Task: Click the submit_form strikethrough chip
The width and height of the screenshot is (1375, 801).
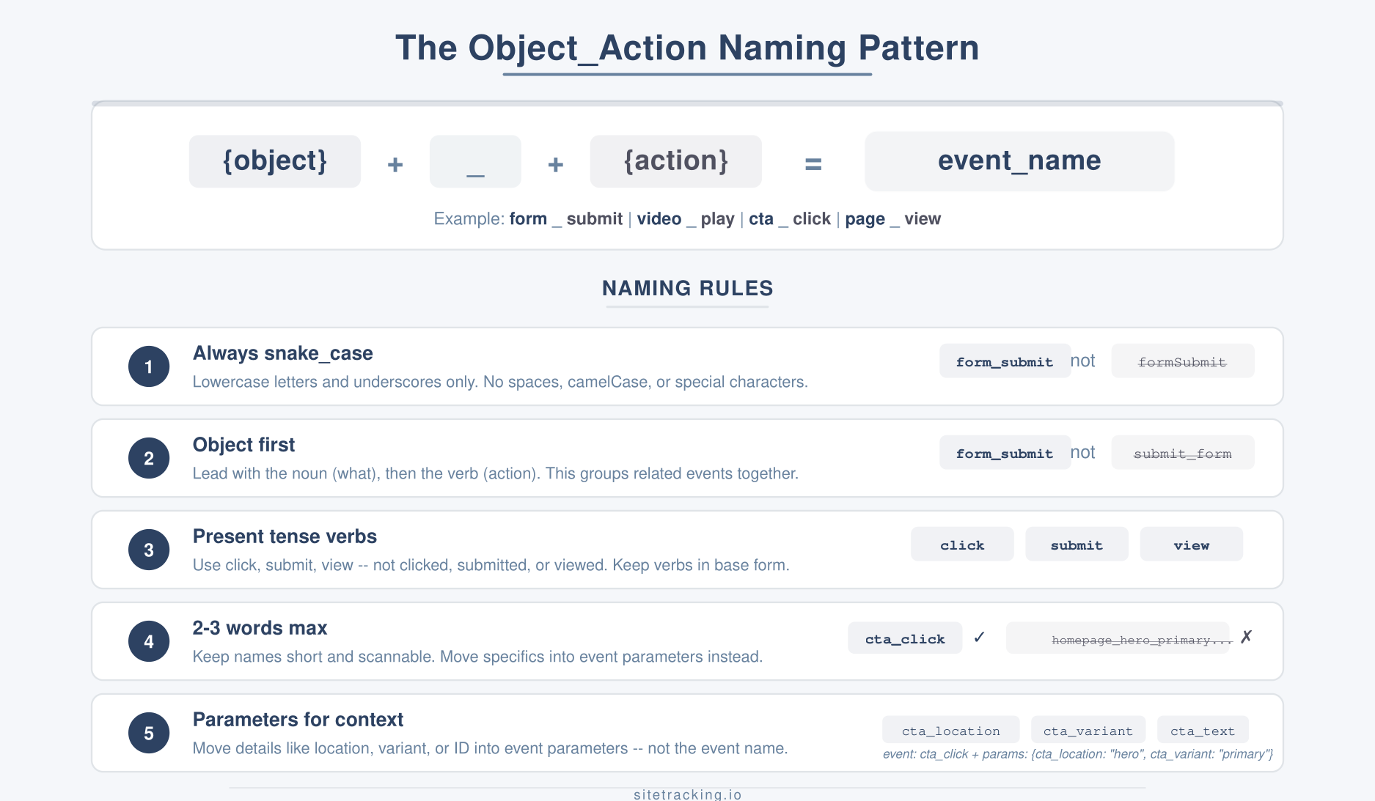Action: point(1182,453)
